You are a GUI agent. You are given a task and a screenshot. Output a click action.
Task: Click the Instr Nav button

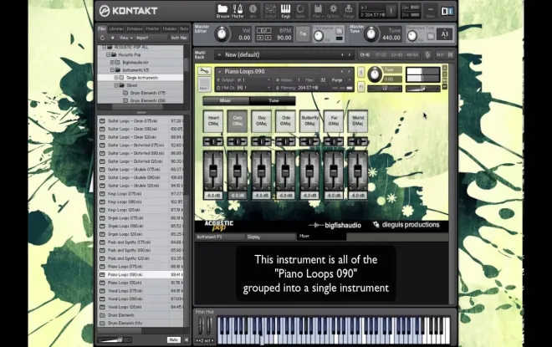(x=179, y=38)
